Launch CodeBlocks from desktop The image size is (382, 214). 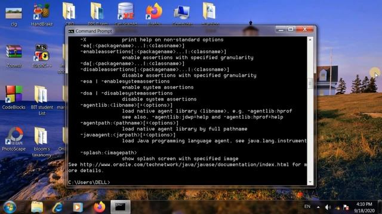(14, 97)
